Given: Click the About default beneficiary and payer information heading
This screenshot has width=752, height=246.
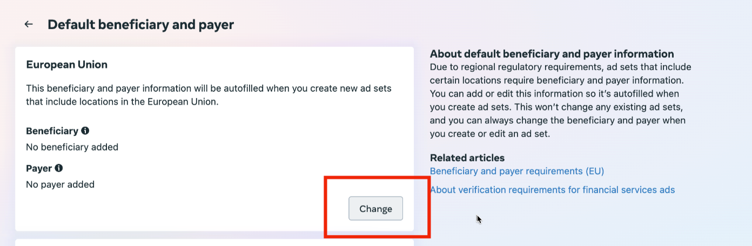Looking at the screenshot, I should (552, 54).
